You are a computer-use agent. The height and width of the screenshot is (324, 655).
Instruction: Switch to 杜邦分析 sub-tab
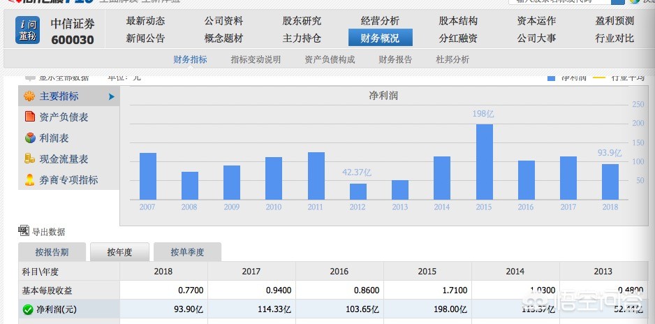452,59
